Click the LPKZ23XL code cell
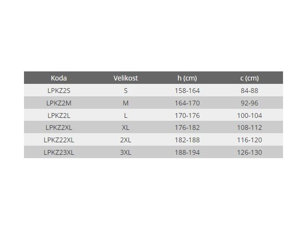The image size is (307, 230). click(59, 152)
